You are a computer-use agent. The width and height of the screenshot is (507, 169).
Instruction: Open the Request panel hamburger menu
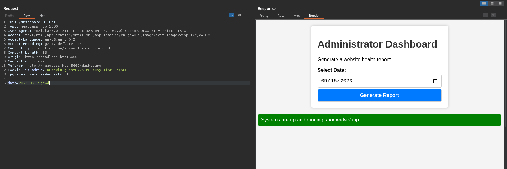(x=247, y=15)
